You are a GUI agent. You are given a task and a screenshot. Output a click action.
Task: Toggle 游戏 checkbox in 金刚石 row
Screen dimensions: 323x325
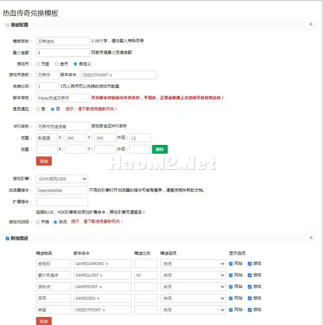pos(250,264)
